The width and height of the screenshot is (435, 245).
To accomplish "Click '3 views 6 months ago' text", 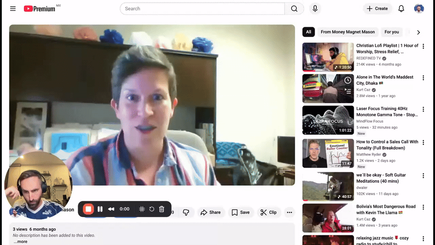I will 34,229.
